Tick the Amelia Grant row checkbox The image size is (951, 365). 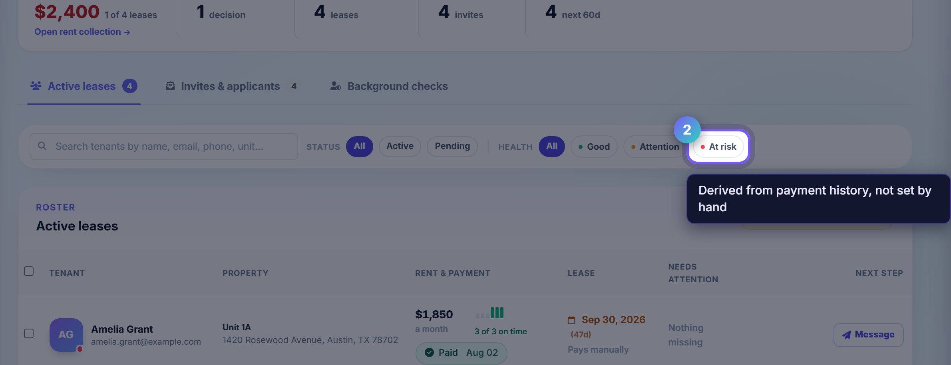click(x=29, y=333)
